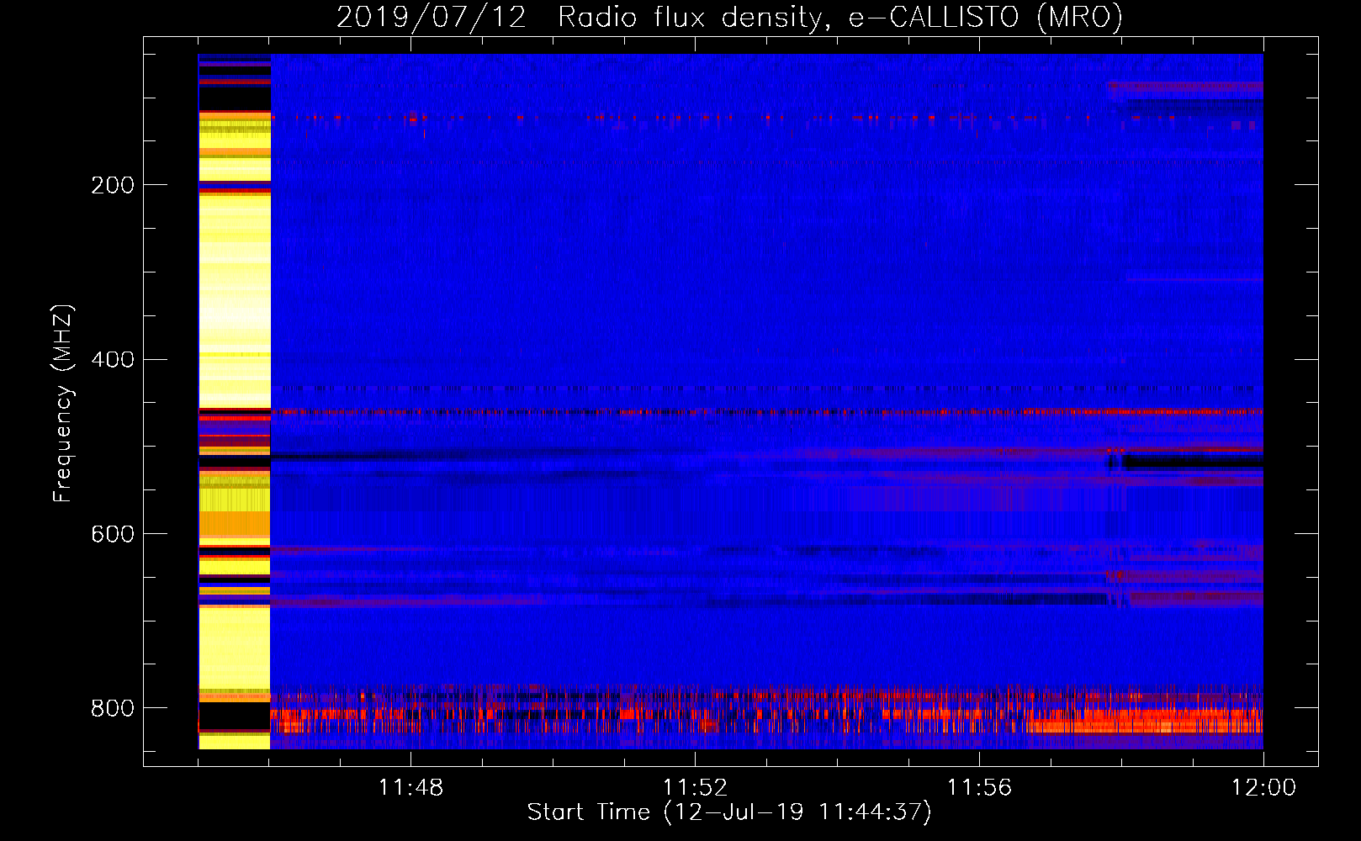Click the 'e-CALLISTO (MRO)' text in title
This screenshot has width=1361, height=841.
tap(986, 17)
